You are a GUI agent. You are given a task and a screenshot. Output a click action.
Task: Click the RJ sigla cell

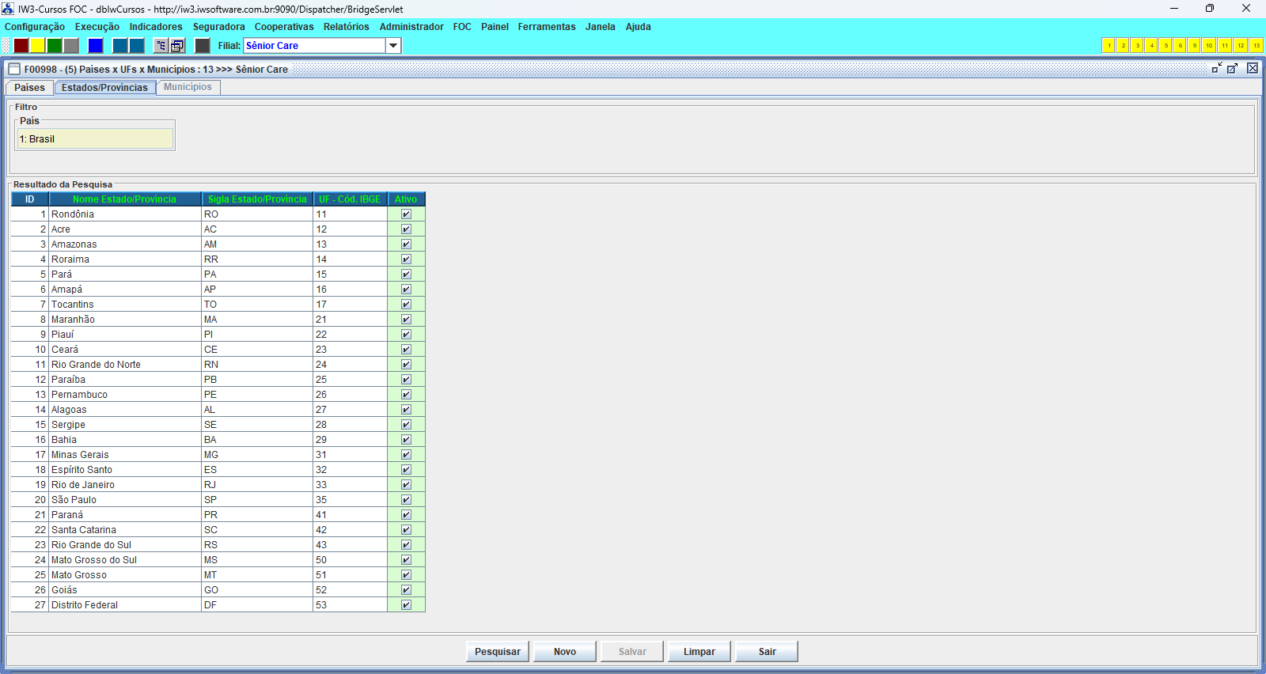257,485
